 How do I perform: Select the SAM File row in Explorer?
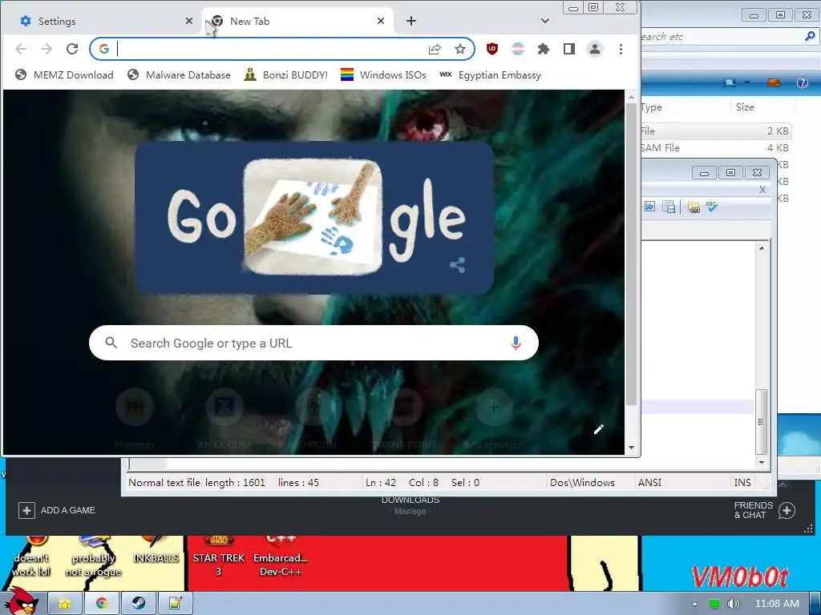click(714, 148)
